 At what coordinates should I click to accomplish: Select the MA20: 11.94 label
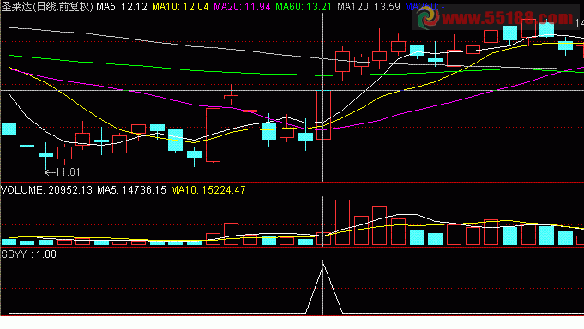(x=242, y=7)
